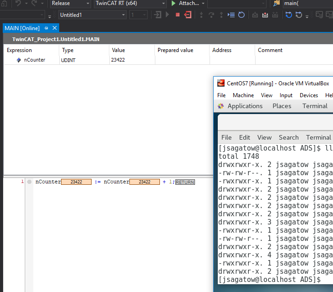333x292 pixels.
Task: Close the MAIN [Online] tab
Action: pos(55,28)
